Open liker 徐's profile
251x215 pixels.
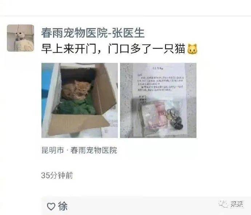coord(63,206)
